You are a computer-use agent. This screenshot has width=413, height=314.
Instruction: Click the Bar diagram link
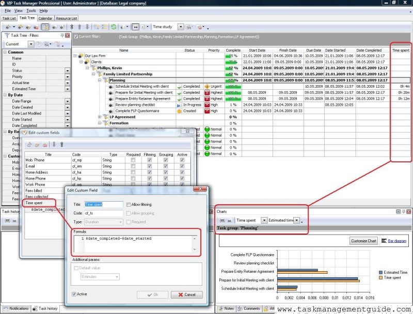coord(397,241)
